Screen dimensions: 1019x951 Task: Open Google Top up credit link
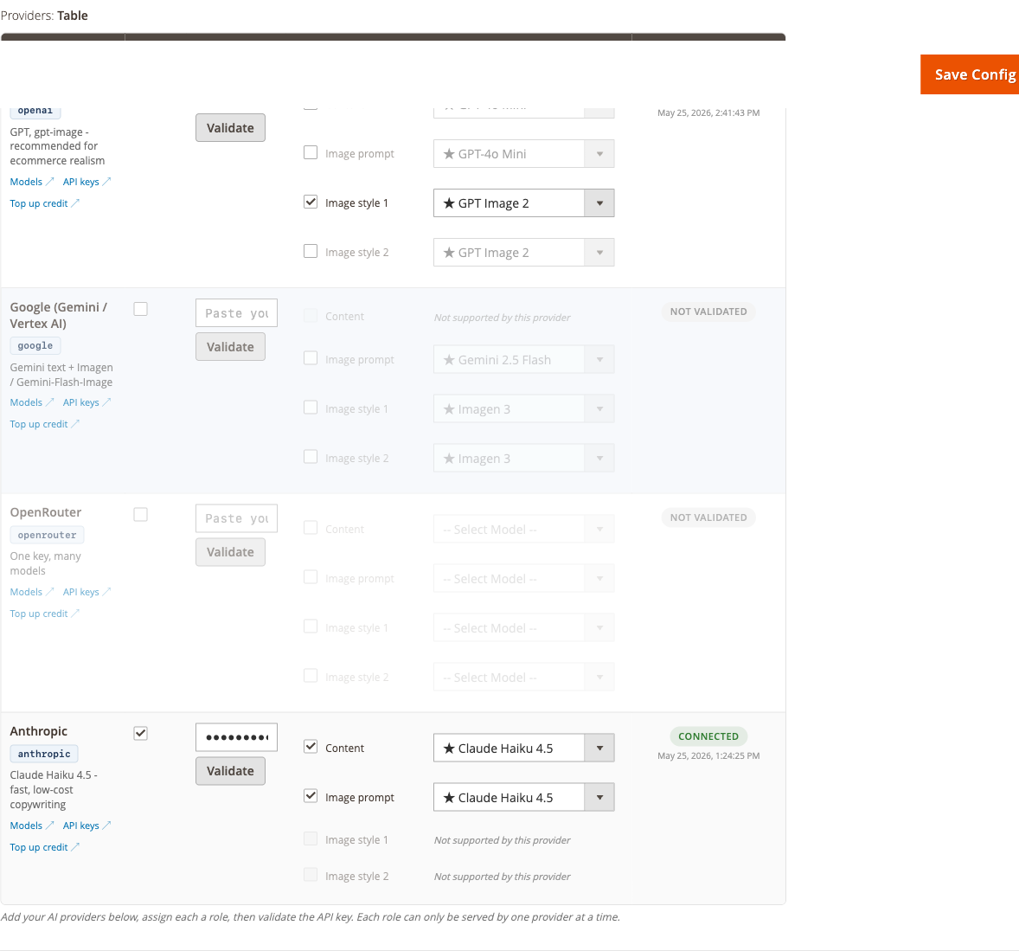[44, 424]
